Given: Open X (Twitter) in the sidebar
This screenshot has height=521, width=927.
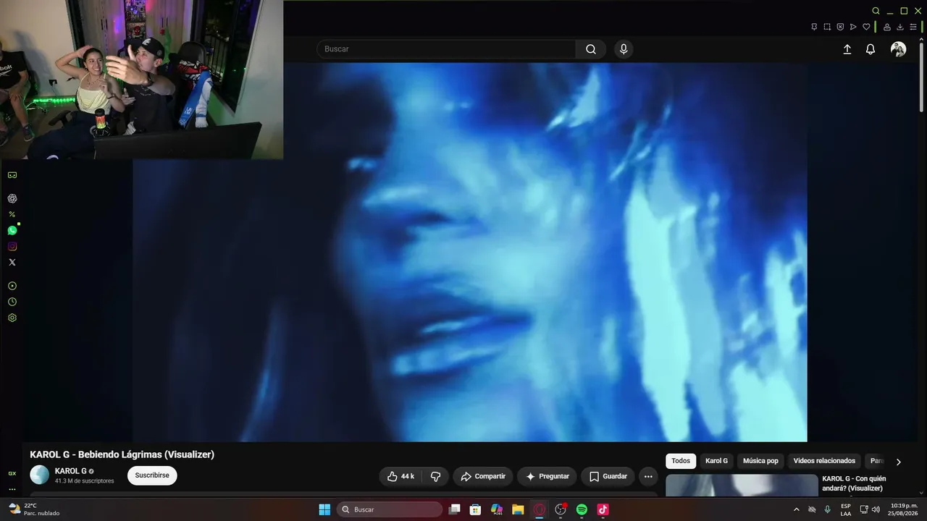Looking at the screenshot, I should [12, 262].
